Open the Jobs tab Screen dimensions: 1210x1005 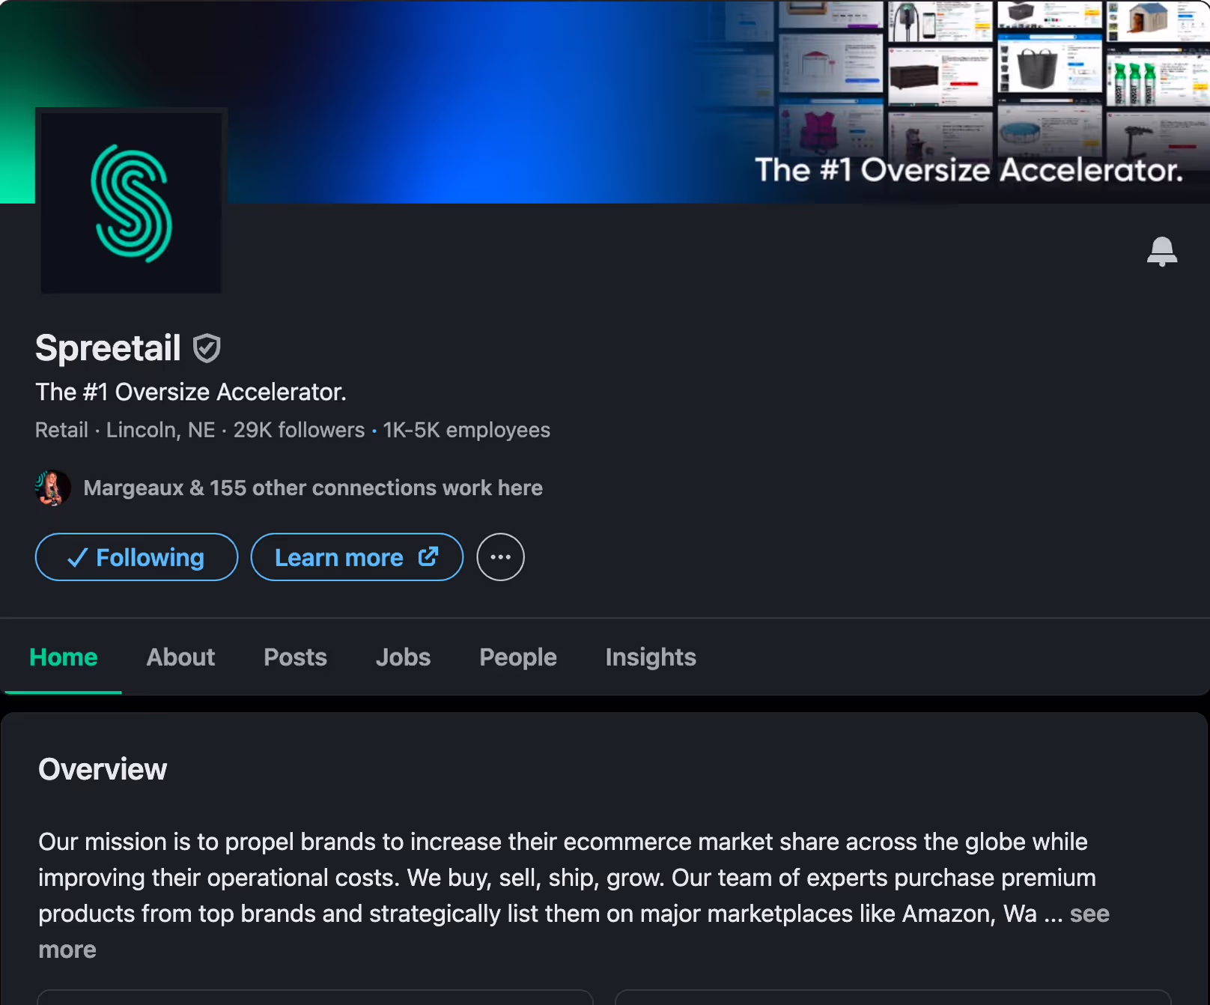403,657
